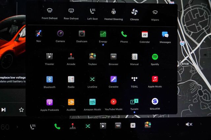Viewport: 211px width, 140px height.
Task: Open Apple Podcasts
Action: (x=49, y=105)
